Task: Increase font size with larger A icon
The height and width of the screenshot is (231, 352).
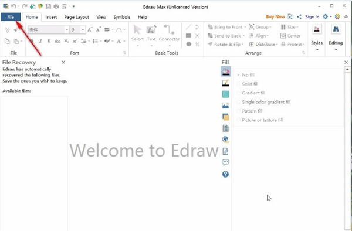Action: point(90,30)
